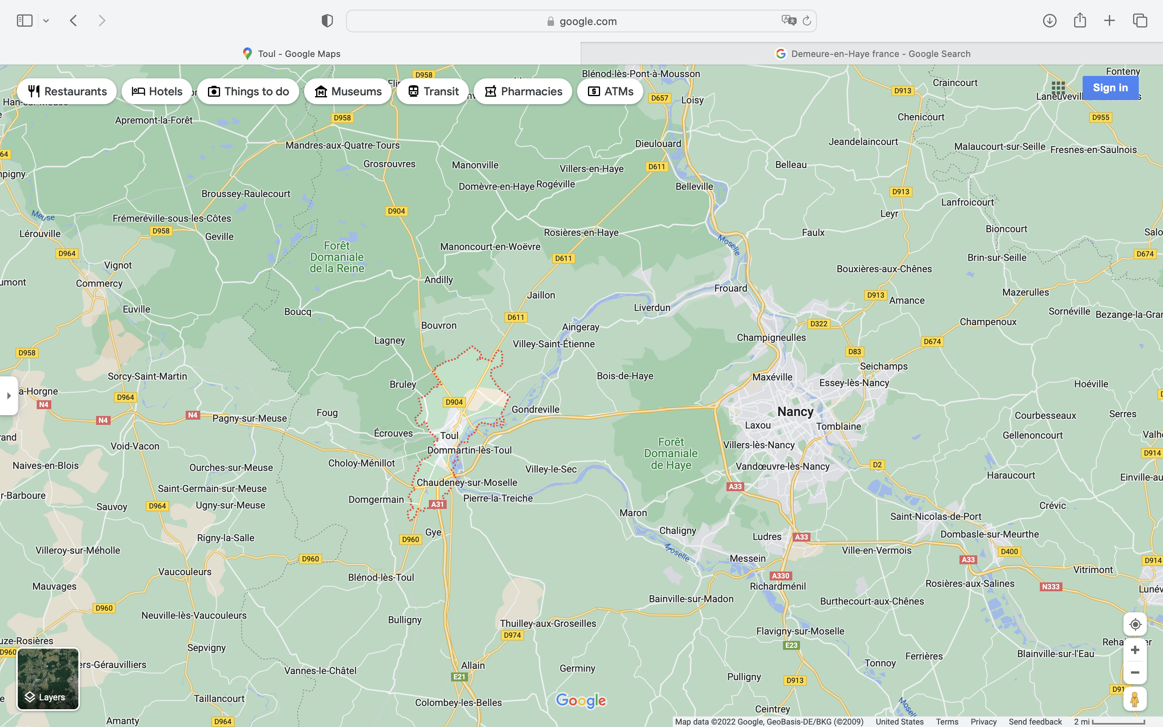Click the Google apps grid icon

pos(1058,88)
